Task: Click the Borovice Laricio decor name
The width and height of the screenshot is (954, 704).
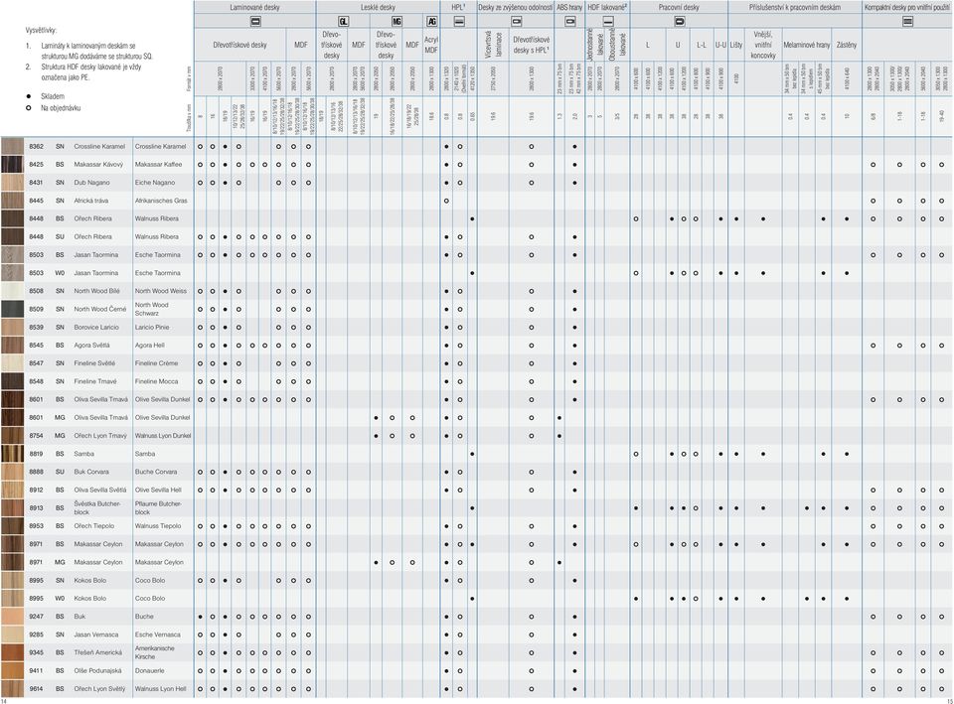Action: (96, 327)
